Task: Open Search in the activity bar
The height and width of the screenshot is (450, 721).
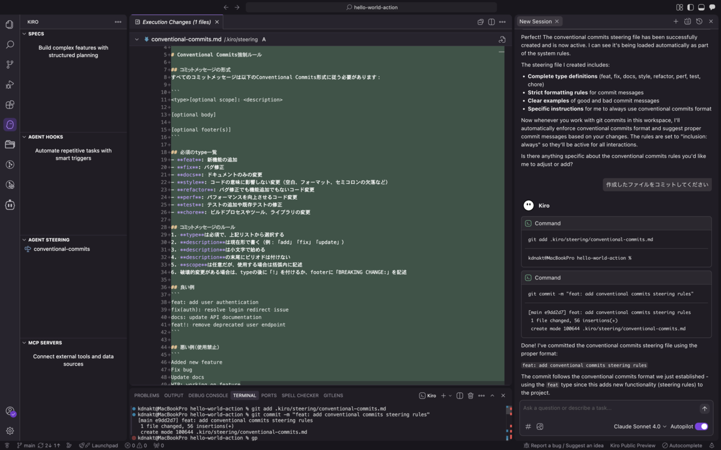Action: click(x=9, y=44)
